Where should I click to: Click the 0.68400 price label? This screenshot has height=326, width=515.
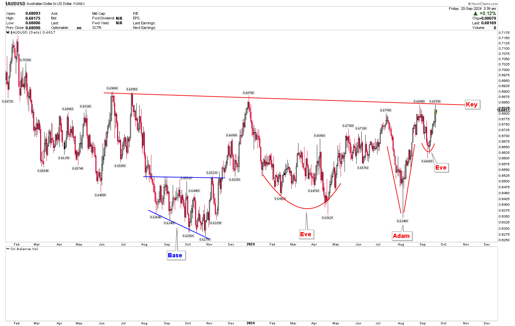419,102
